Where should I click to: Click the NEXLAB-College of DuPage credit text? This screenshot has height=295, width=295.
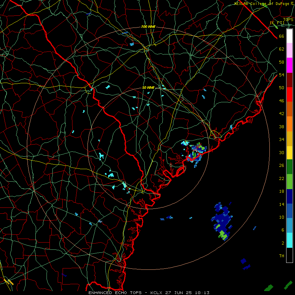pyautogui.click(x=264, y=4)
